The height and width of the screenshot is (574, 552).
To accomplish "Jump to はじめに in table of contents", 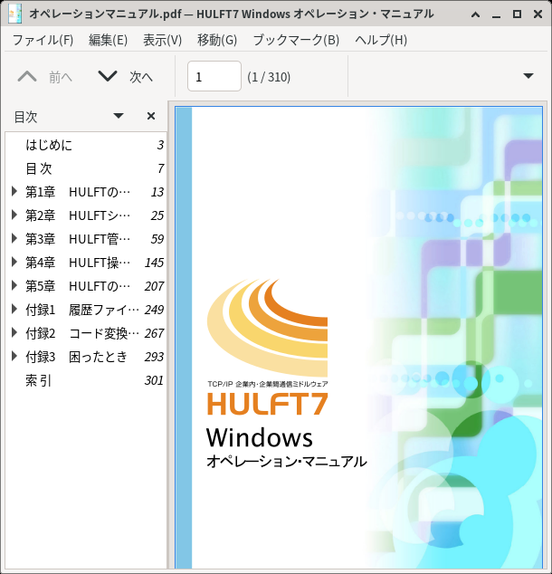I will [86, 145].
